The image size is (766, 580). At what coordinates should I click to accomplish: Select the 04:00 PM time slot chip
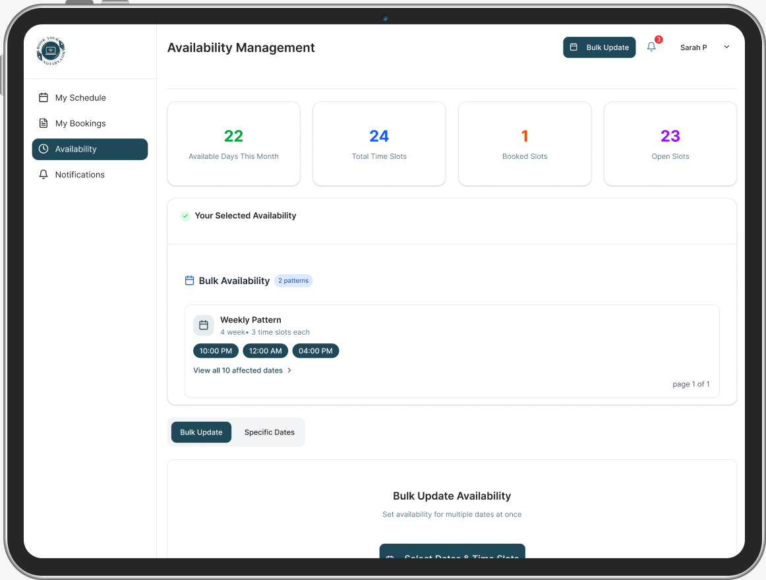pos(316,351)
